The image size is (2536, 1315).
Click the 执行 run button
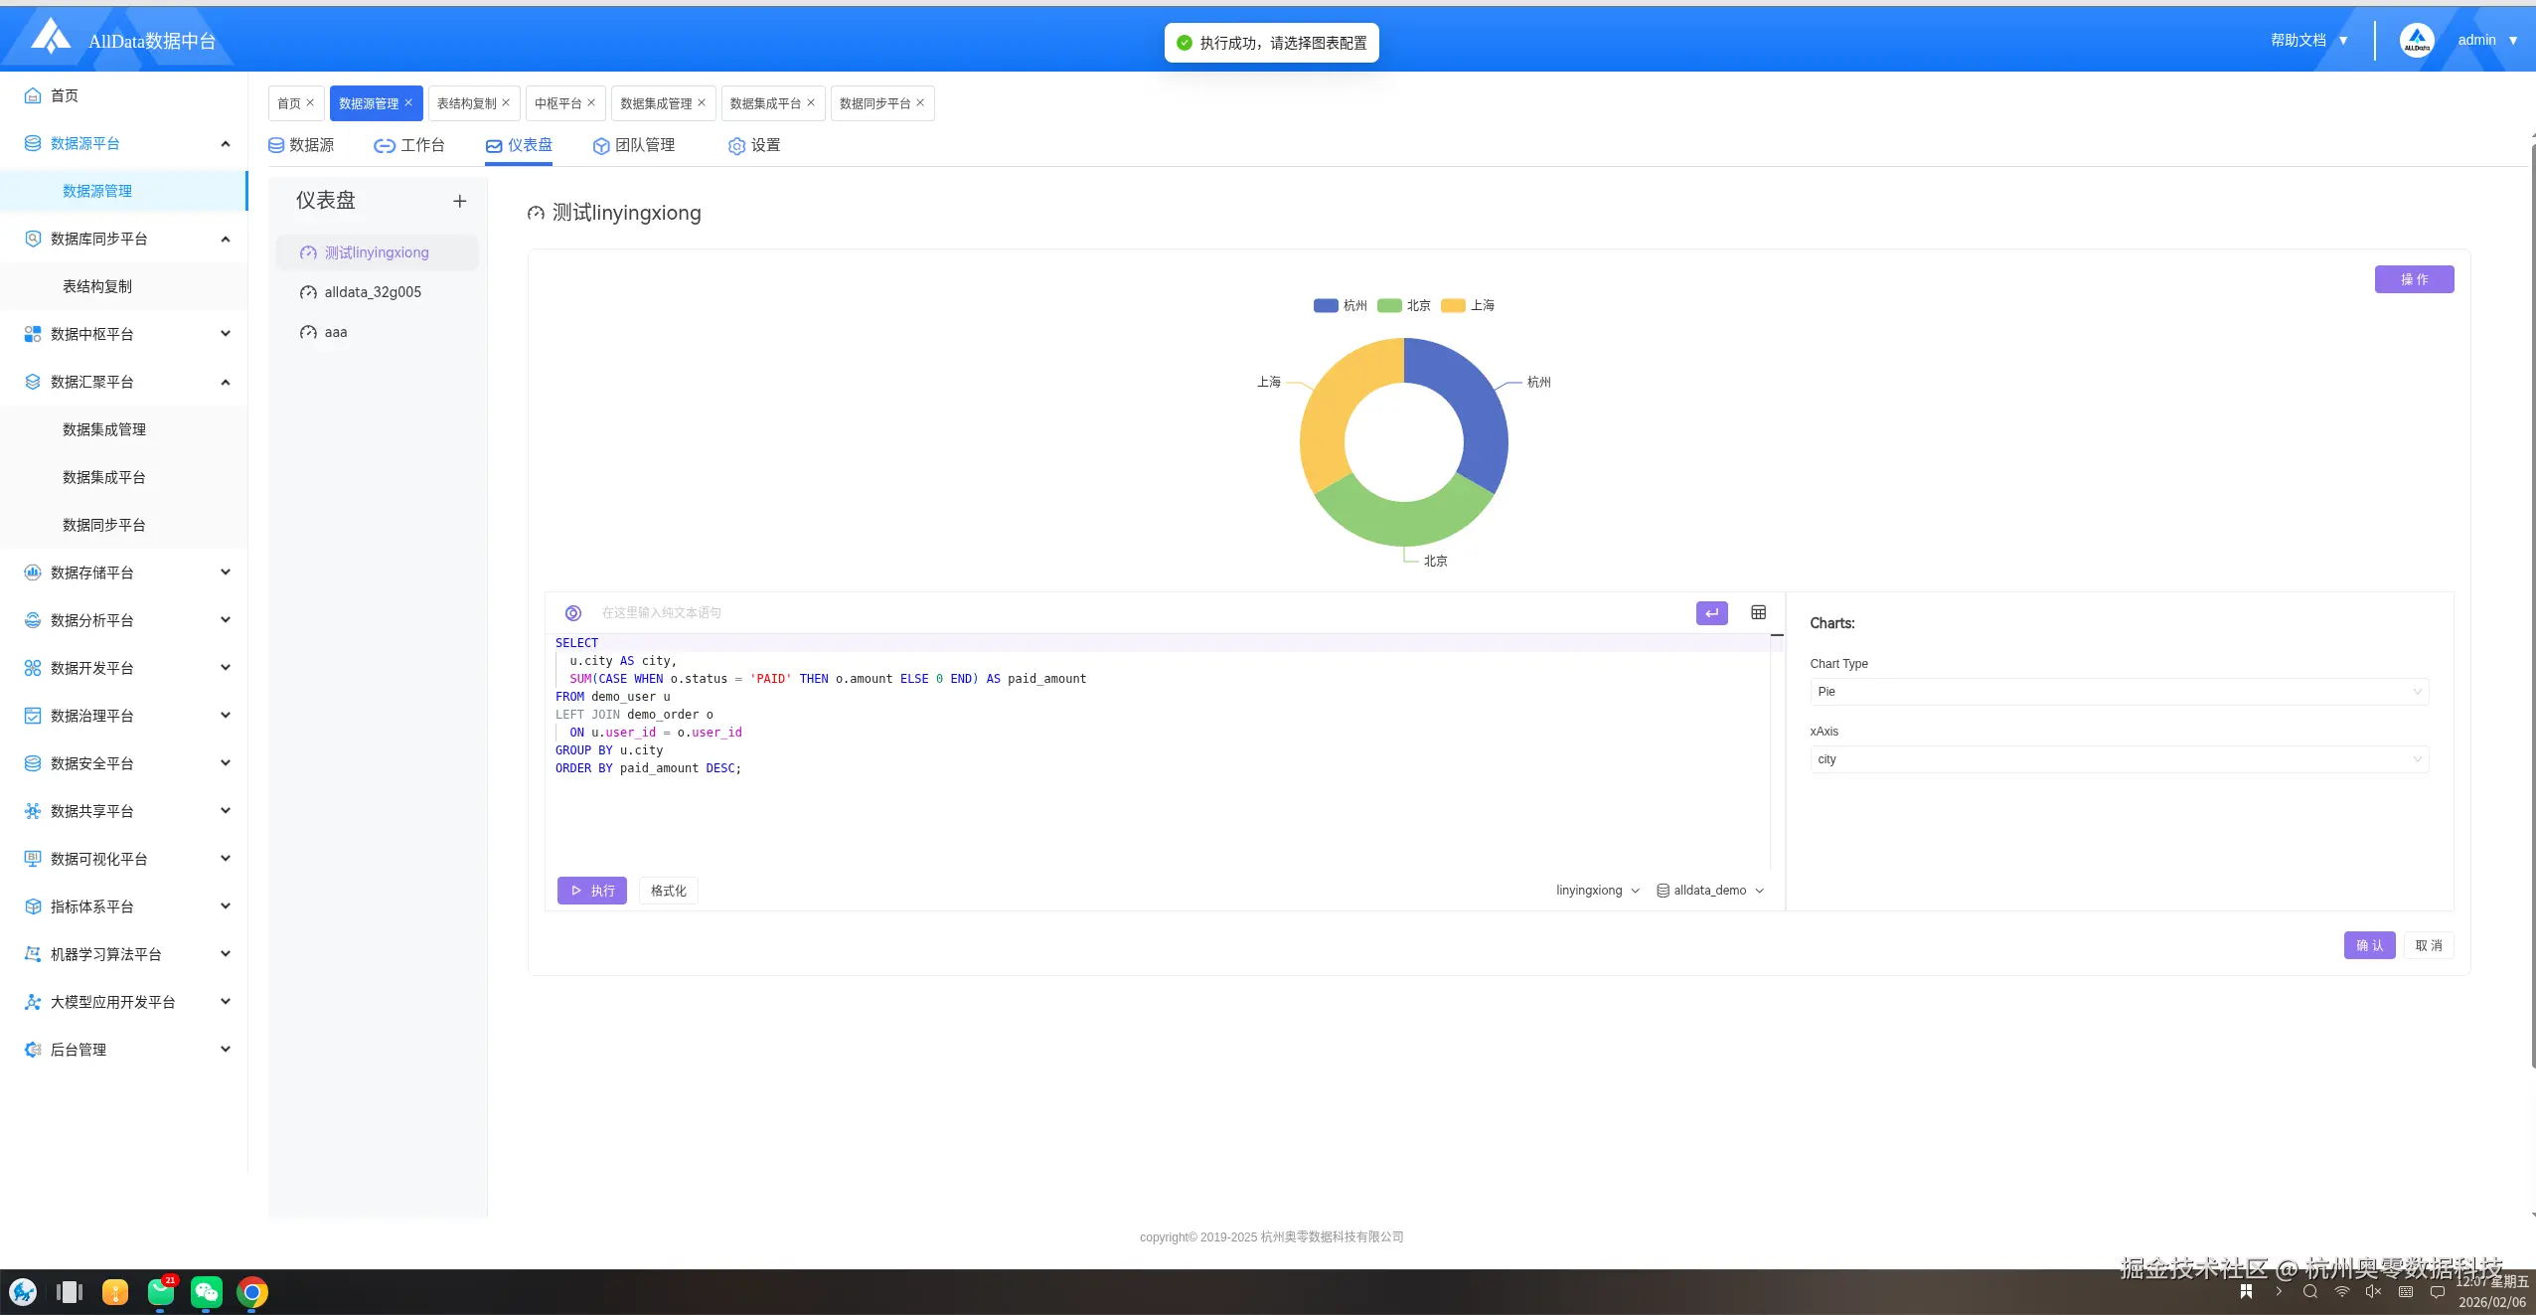pyautogui.click(x=592, y=891)
